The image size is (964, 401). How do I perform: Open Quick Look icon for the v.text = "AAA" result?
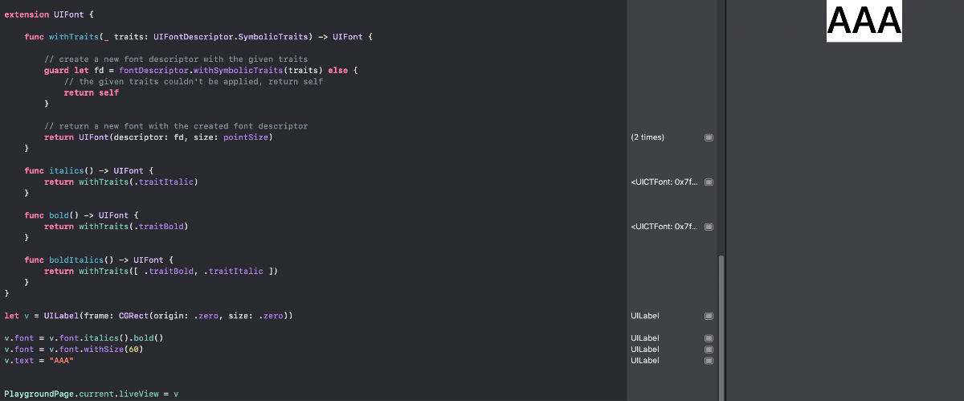pos(709,361)
